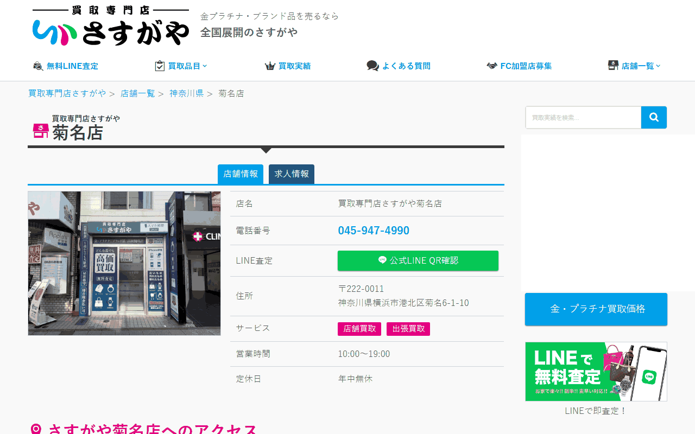Click the さすがや site logo
695x434 pixels.
(111, 25)
